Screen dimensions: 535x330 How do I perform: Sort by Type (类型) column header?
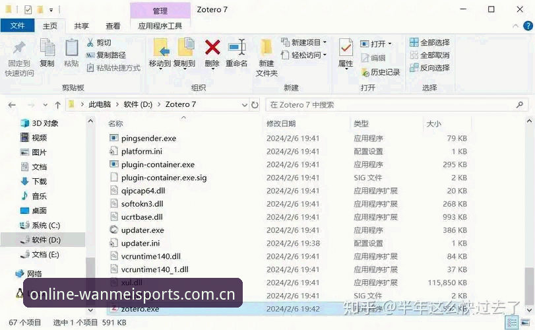[361, 123]
